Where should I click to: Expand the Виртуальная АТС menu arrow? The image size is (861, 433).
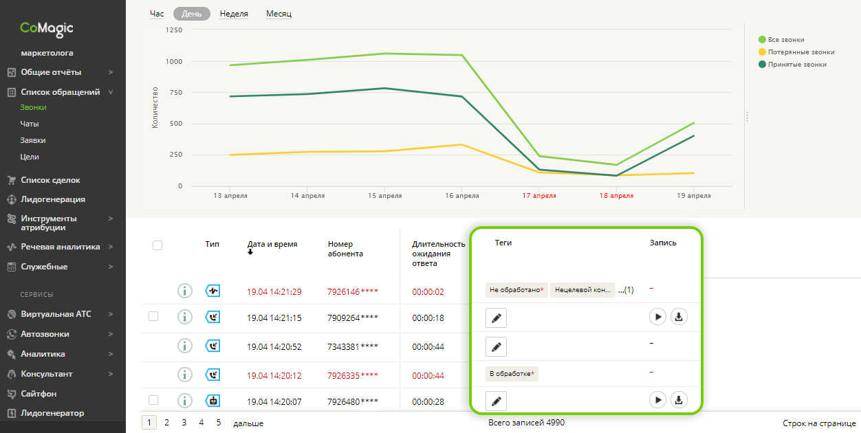[x=111, y=314]
